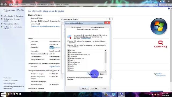Open Administrador de dispositivos link
The height and width of the screenshot is (97, 172).
[13, 16]
